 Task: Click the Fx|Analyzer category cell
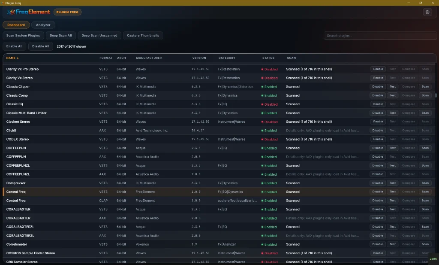pos(227,244)
